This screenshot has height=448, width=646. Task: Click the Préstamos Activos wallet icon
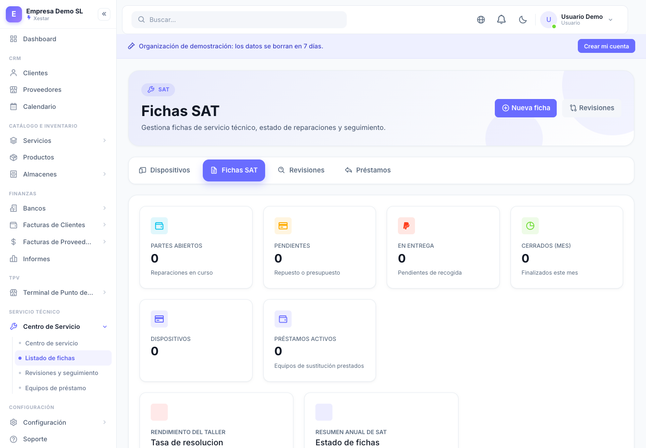pyautogui.click(x=283, y=319)
